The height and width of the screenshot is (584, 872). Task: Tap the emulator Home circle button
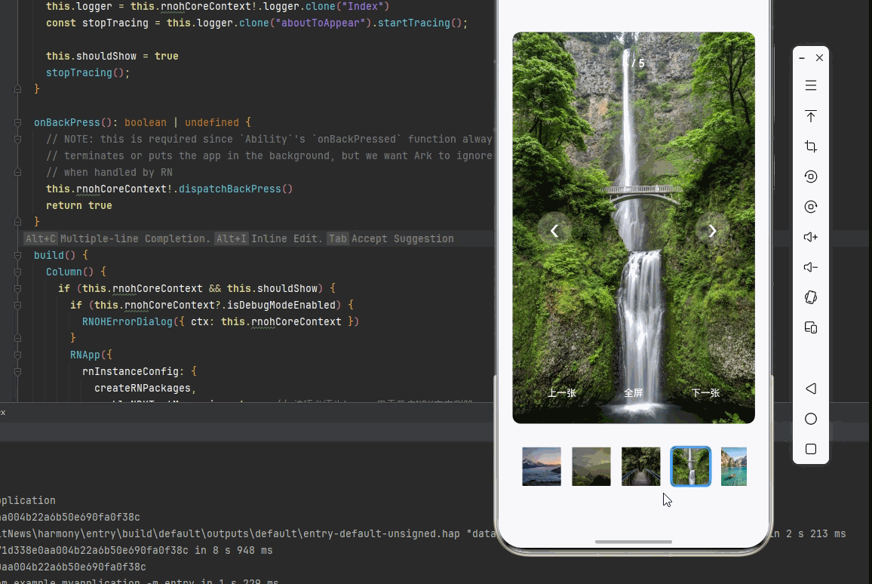811,419
